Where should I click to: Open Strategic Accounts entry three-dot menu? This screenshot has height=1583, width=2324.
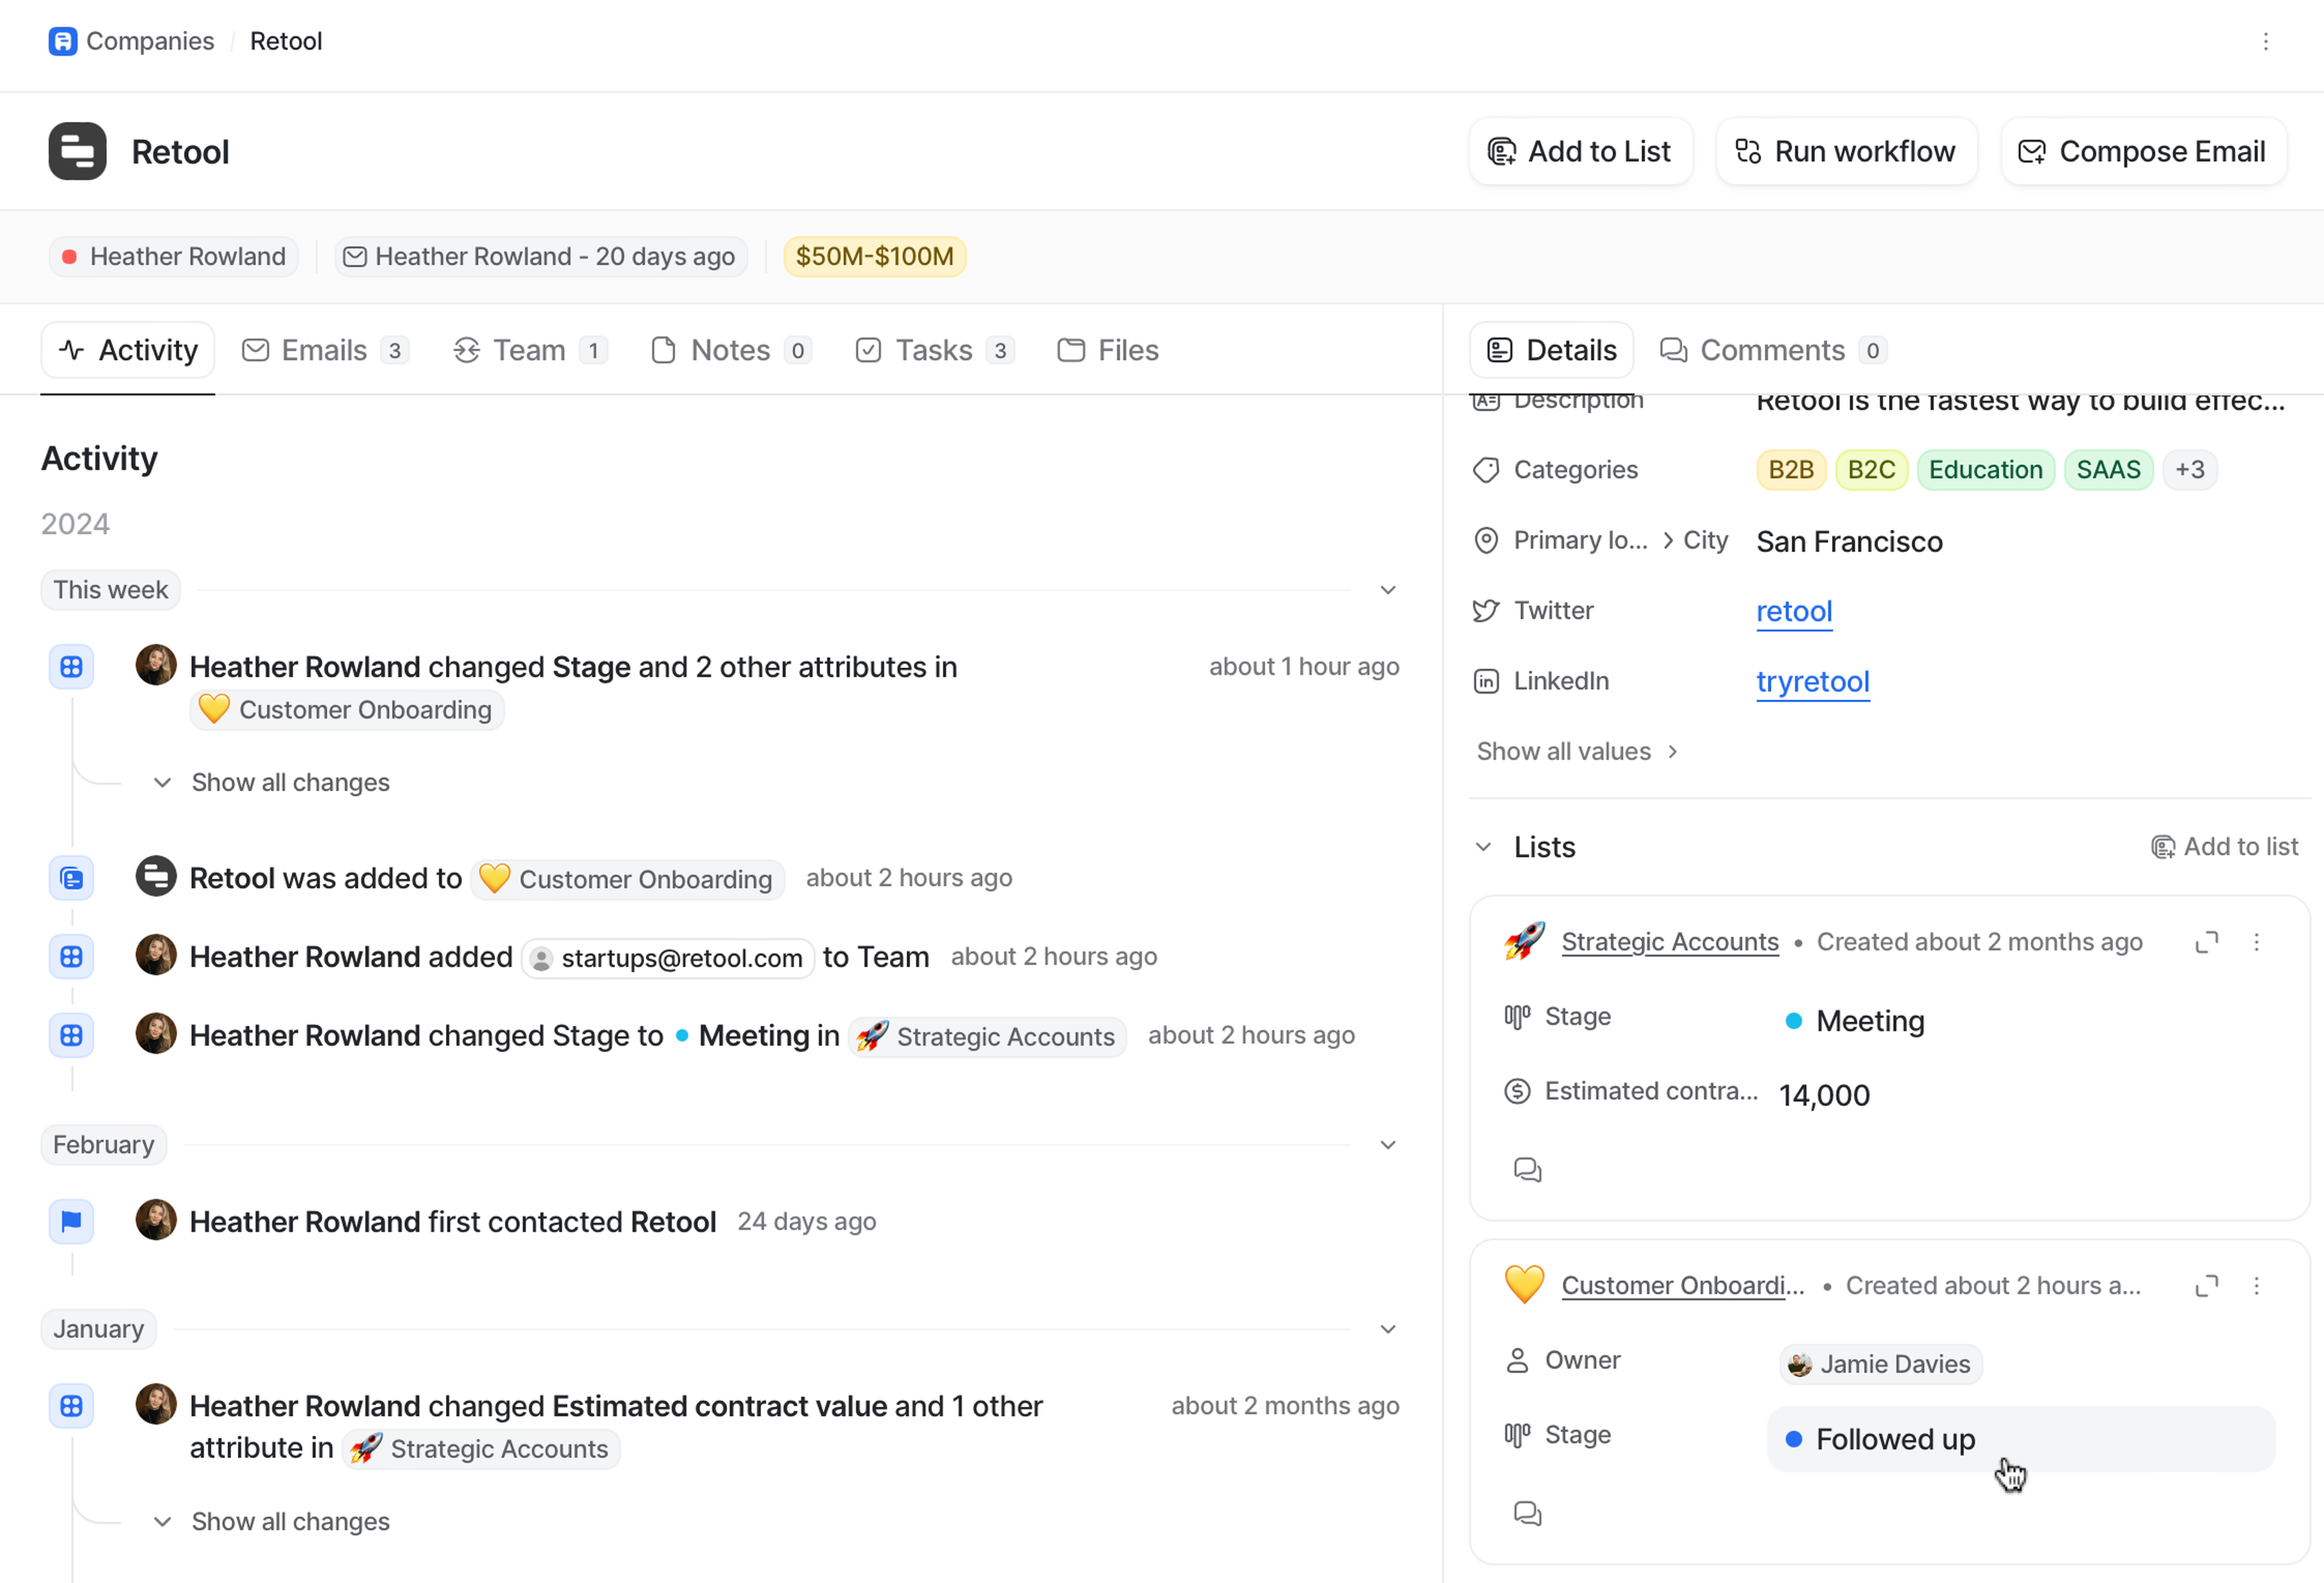(2256, 942)
